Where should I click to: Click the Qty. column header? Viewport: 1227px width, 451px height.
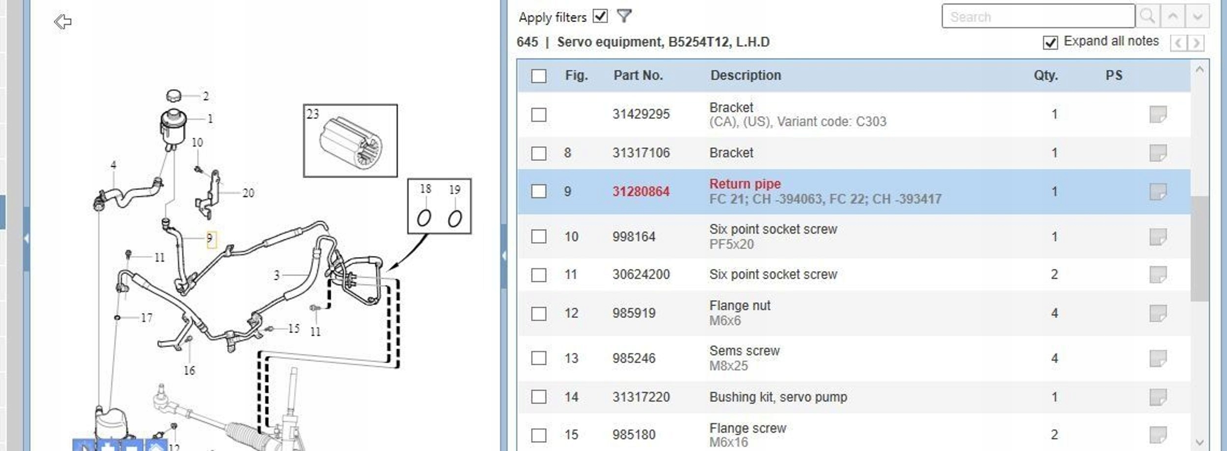[1045, 75]
